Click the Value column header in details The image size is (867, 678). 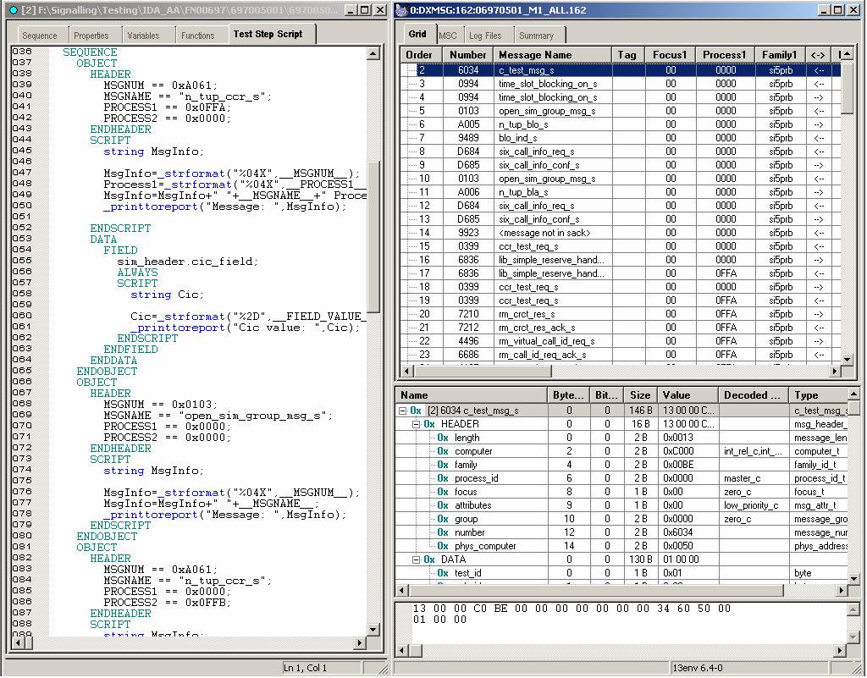click(688, 395)
